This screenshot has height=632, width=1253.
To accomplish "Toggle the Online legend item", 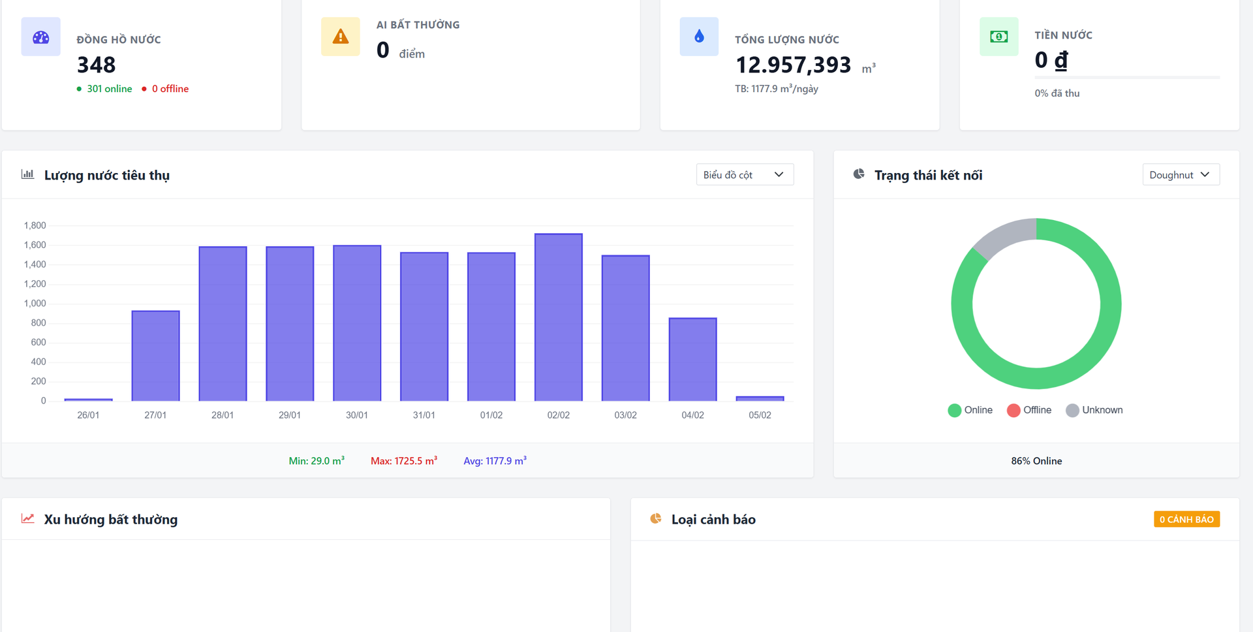I will [x=970, y=410].
